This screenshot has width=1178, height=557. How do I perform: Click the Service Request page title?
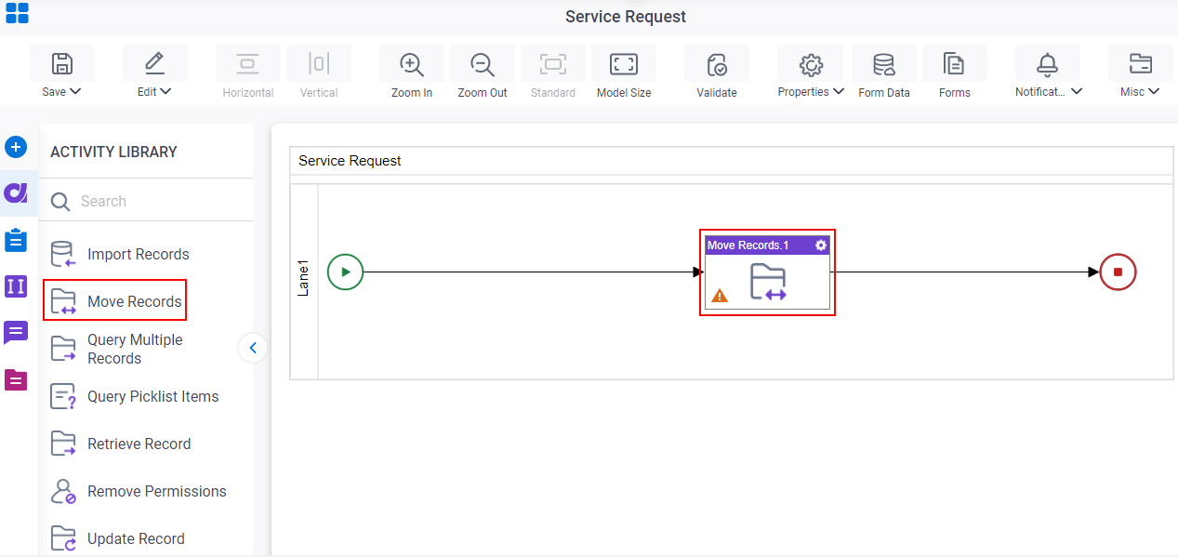(x=626, y=17)
